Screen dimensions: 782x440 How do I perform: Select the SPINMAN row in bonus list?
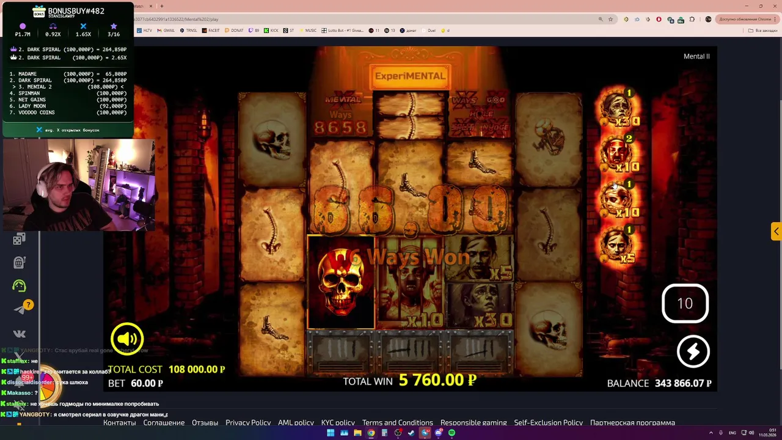(68, 93)
